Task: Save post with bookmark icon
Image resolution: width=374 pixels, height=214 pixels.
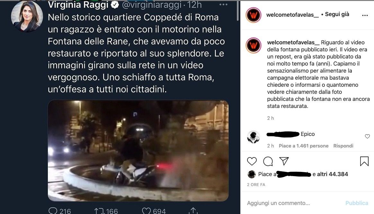Action: click(x=364, y=161)
